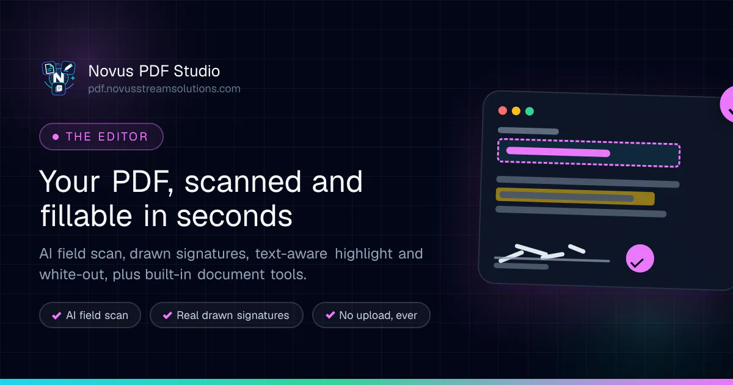Click the yellow dot in mockup window
The image size is (733, 385).
click(516, 111)
